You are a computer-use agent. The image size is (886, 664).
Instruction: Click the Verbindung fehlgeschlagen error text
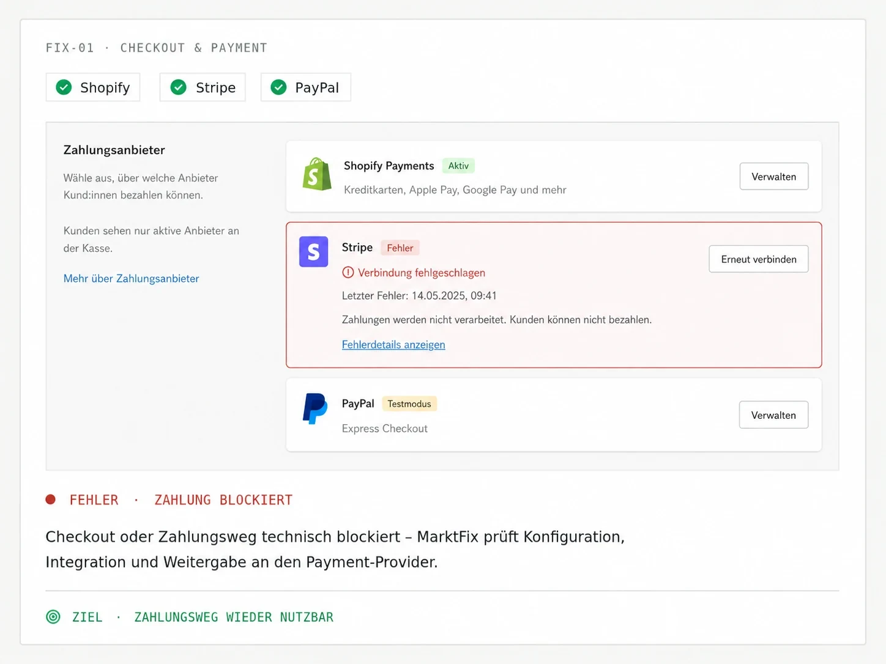click(422, 273)
